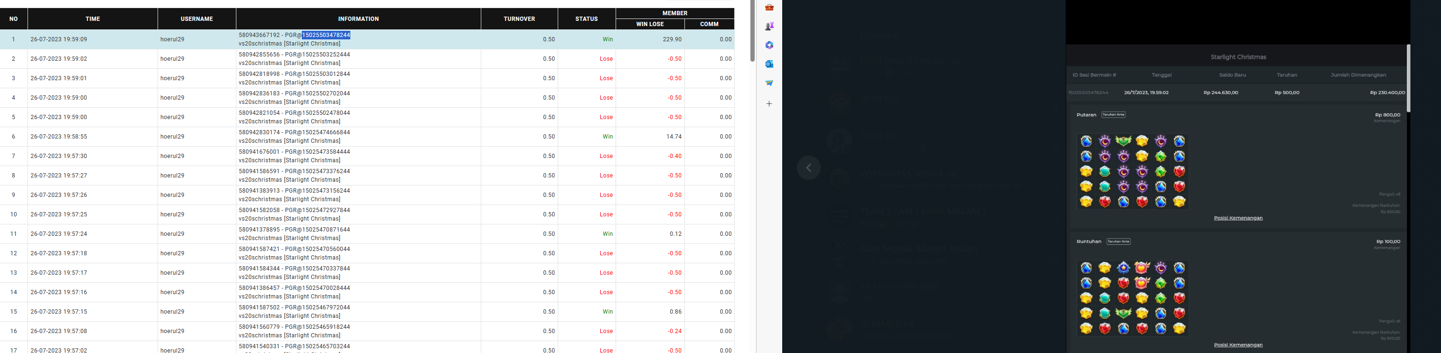
Task: Click the 0.12 win amount in row 11
Action: pos(676,234)
